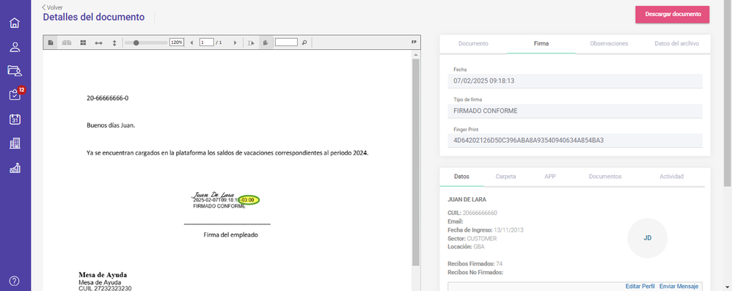This screenshot has width=732, height=291.
Task: Open the Carpeta tab
Action: coord(505,177)
